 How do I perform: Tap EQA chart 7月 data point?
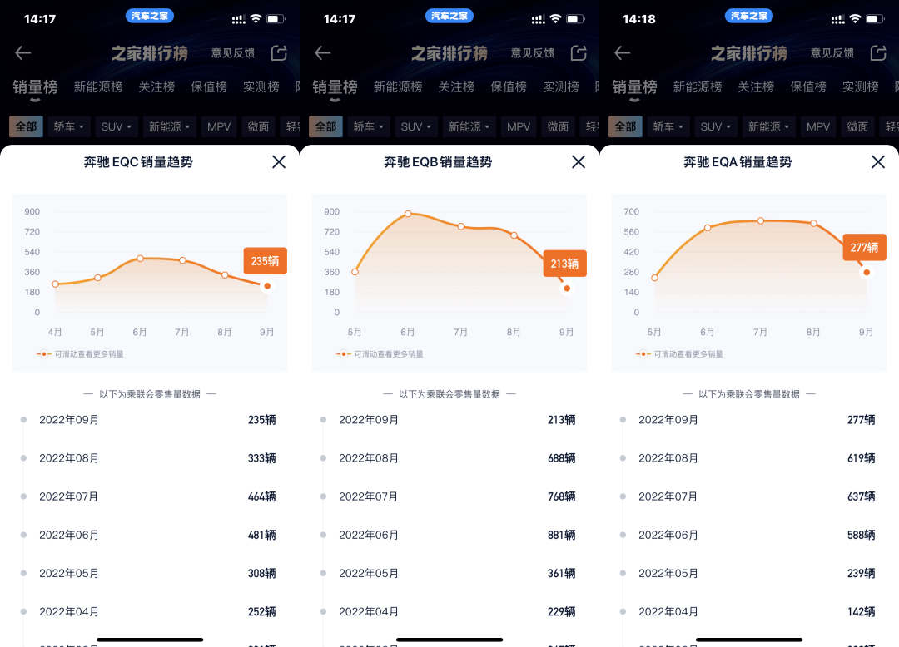pyautogui.click(x=760, y=220)
